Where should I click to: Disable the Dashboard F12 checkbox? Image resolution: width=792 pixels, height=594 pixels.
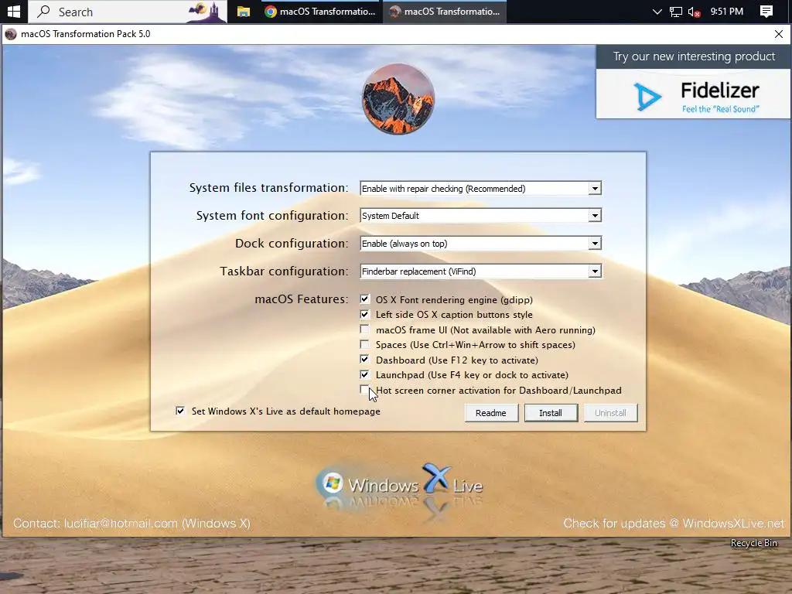[x=364, y=360]
